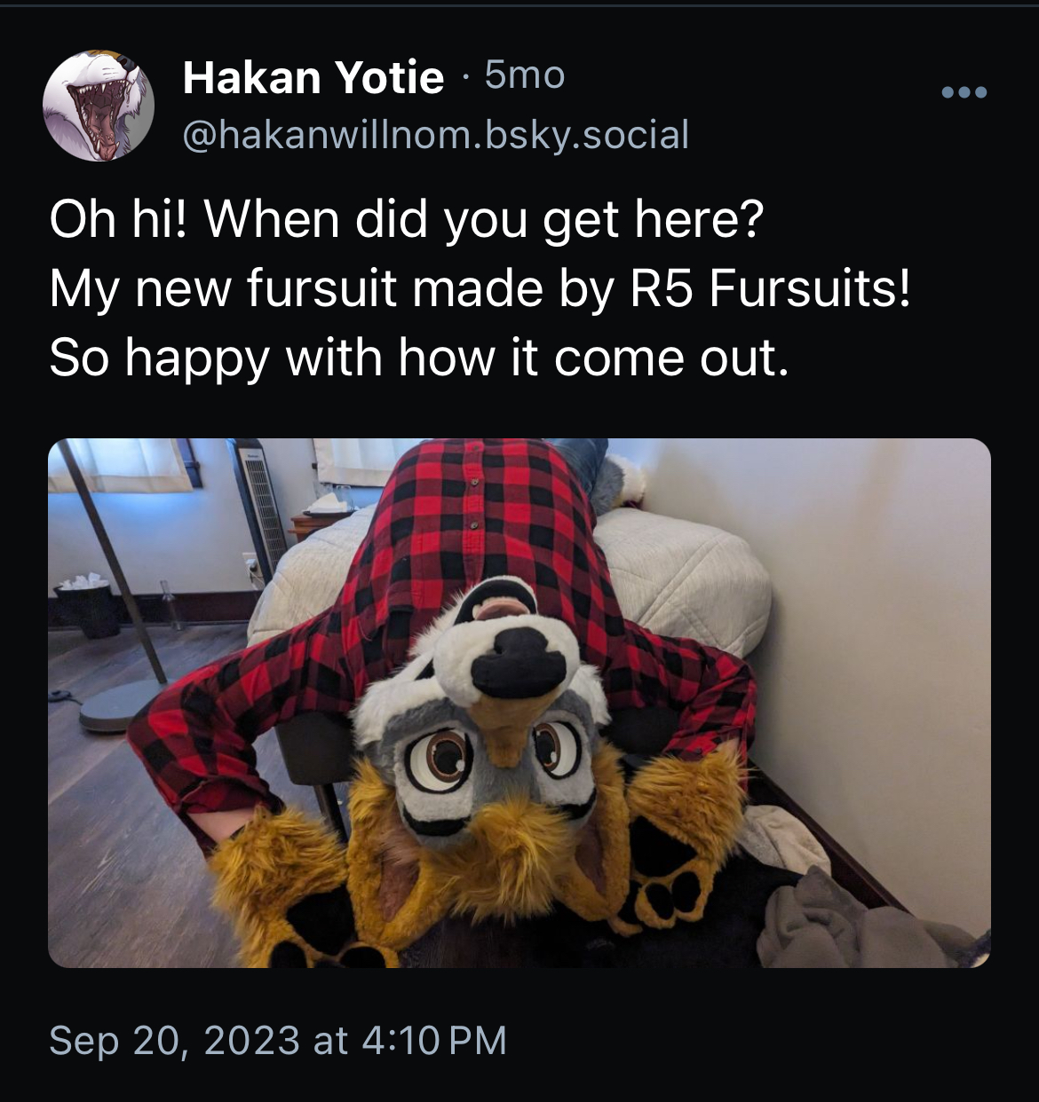Open the attached fursuit photo

point(519,703)
